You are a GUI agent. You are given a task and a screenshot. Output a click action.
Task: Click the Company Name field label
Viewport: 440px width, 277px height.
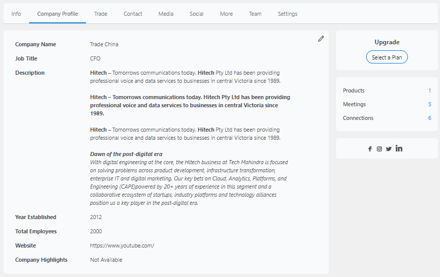(x=36, y=44)
